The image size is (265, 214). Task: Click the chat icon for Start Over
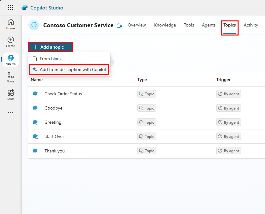click(35, 136)
